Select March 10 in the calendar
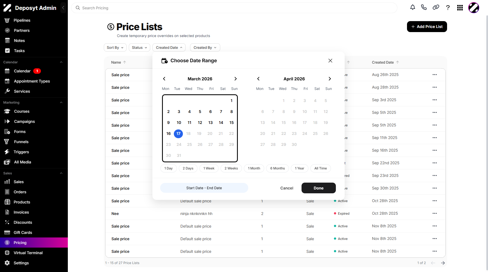The image size is (488, 272). (x=179, y=123)
